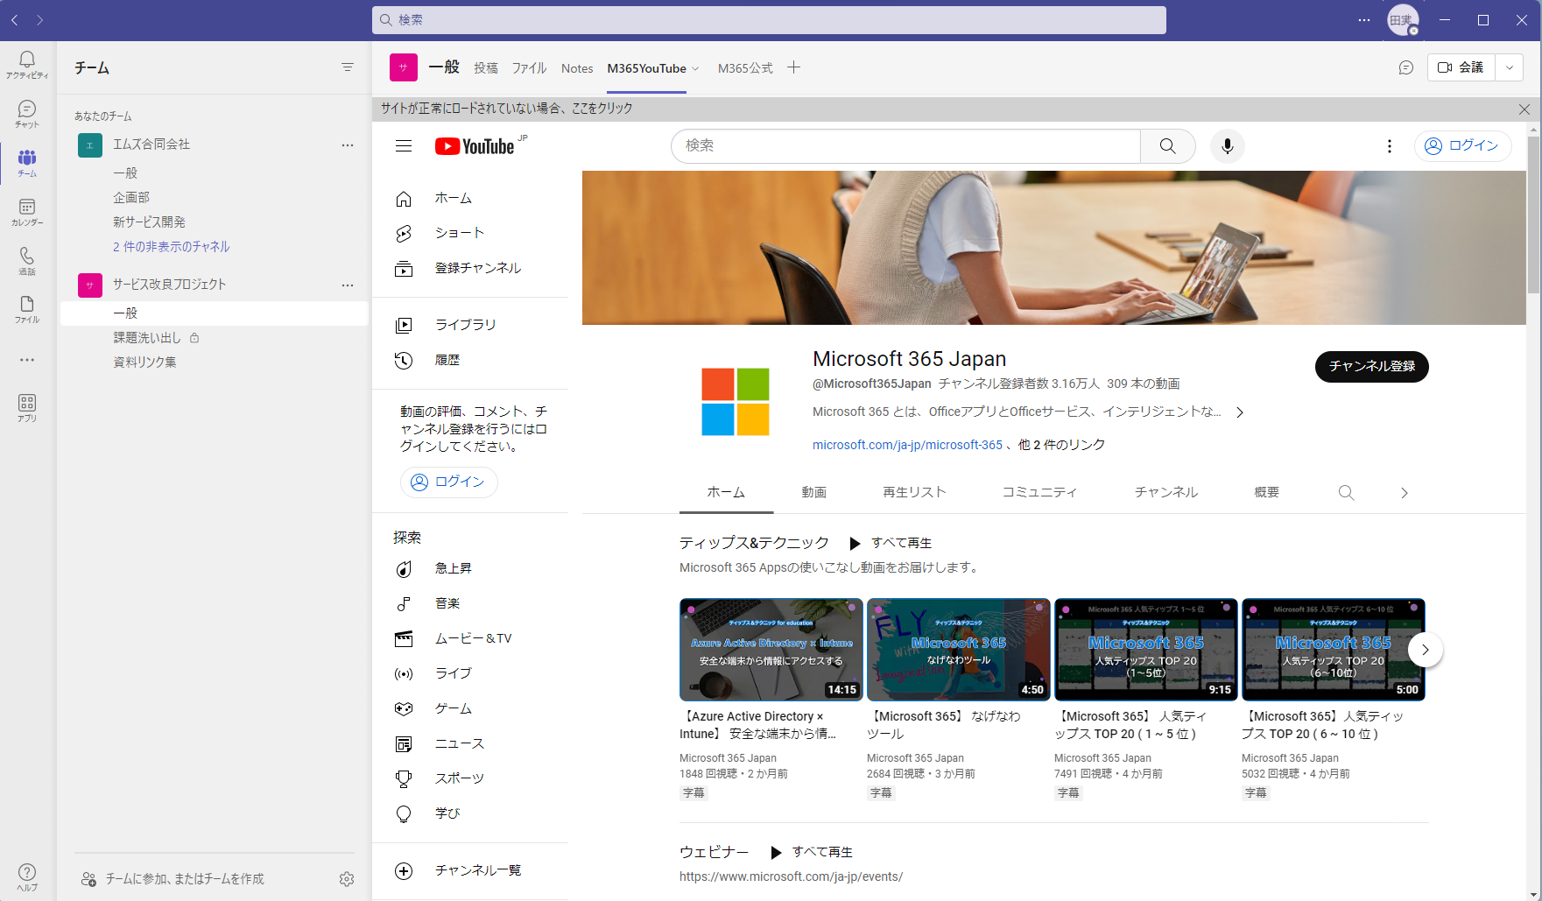The height and width of the screenshot is (901, 1542).
Task: Open the meeting button dropdown arrow
Action: (1509, 67)
